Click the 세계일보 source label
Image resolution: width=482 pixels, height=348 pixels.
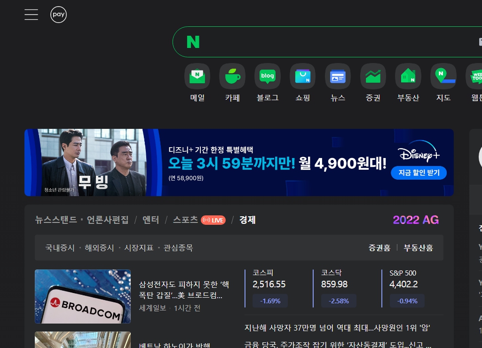tap(152, 308)
